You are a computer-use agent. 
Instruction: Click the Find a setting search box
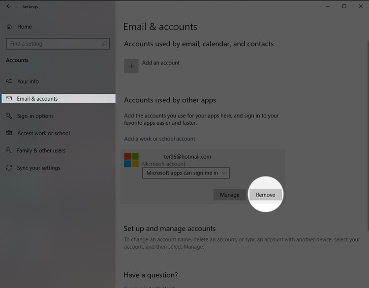click(58, 44)
